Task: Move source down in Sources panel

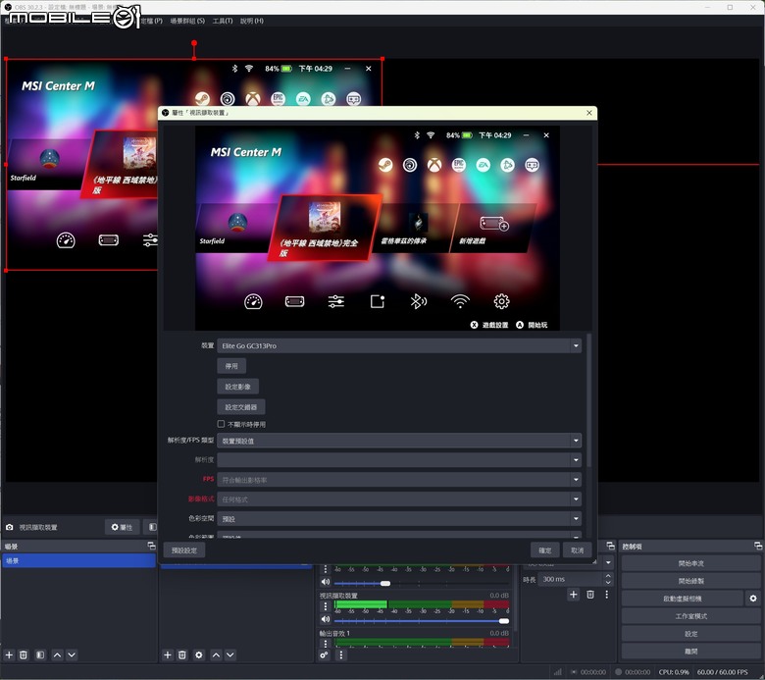Action: click(230, 654)
